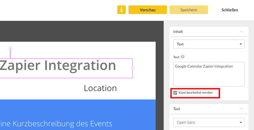Click the Kurzbeschreibung des Events text on canvas

[56, 124]
